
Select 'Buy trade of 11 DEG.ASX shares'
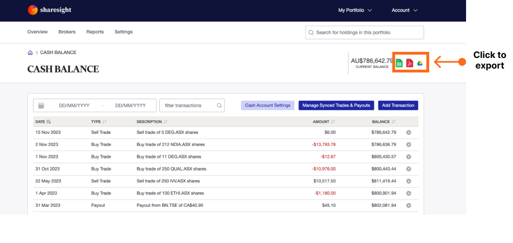point(169,157)
